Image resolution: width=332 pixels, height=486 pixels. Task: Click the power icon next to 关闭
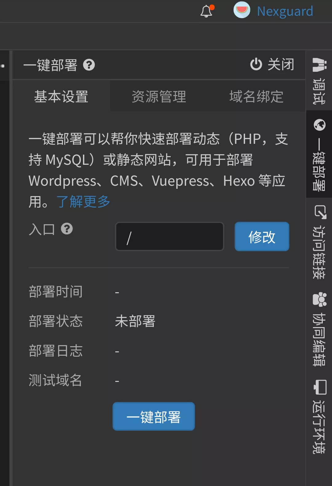(256, 64)
